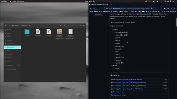The height and width of the screenshot is (99, 177).
Task: Open Music in file manager sidebar
Action: point(12,51)
